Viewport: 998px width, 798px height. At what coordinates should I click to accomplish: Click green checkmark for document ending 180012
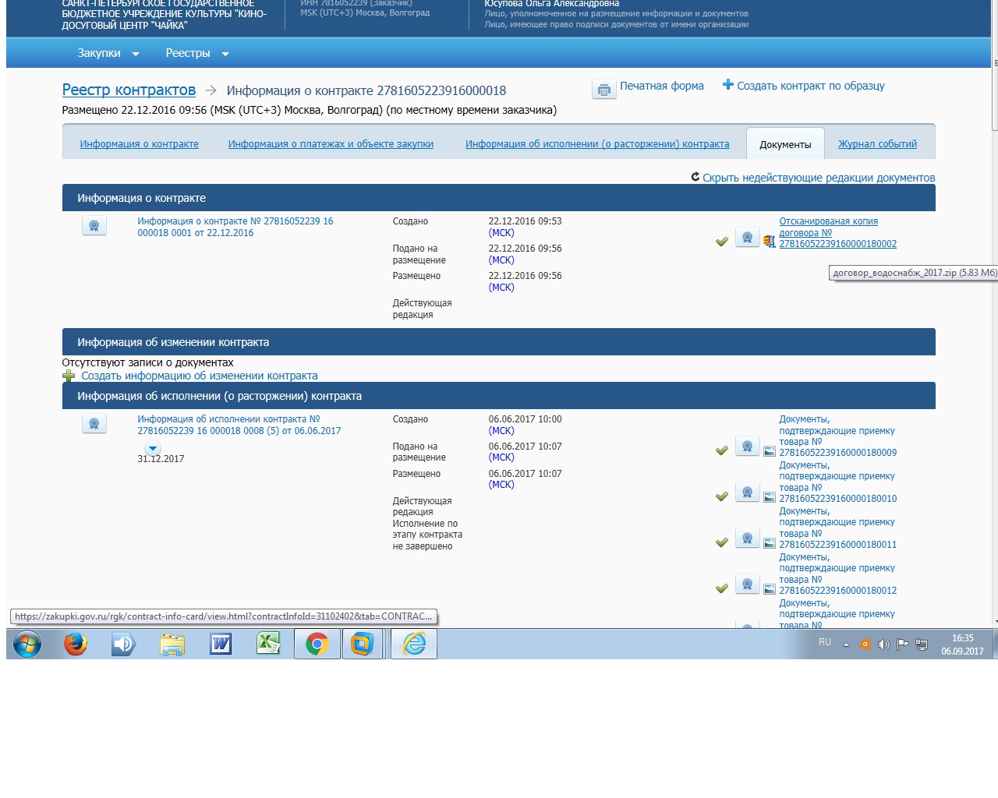[722, 588]
